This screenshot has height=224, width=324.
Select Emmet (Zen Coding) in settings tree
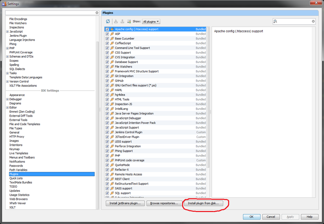tap(22, 111)
